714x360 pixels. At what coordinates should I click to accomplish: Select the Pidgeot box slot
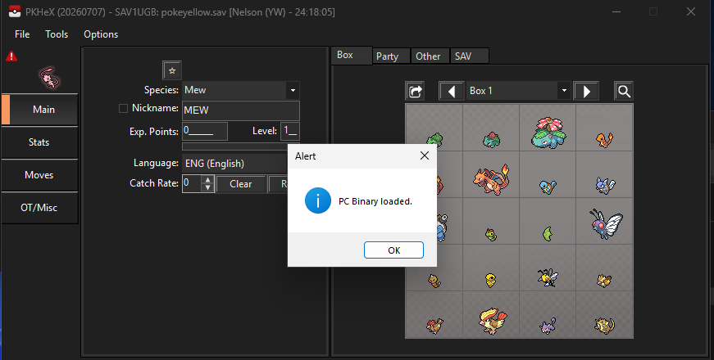click(491, 314)
